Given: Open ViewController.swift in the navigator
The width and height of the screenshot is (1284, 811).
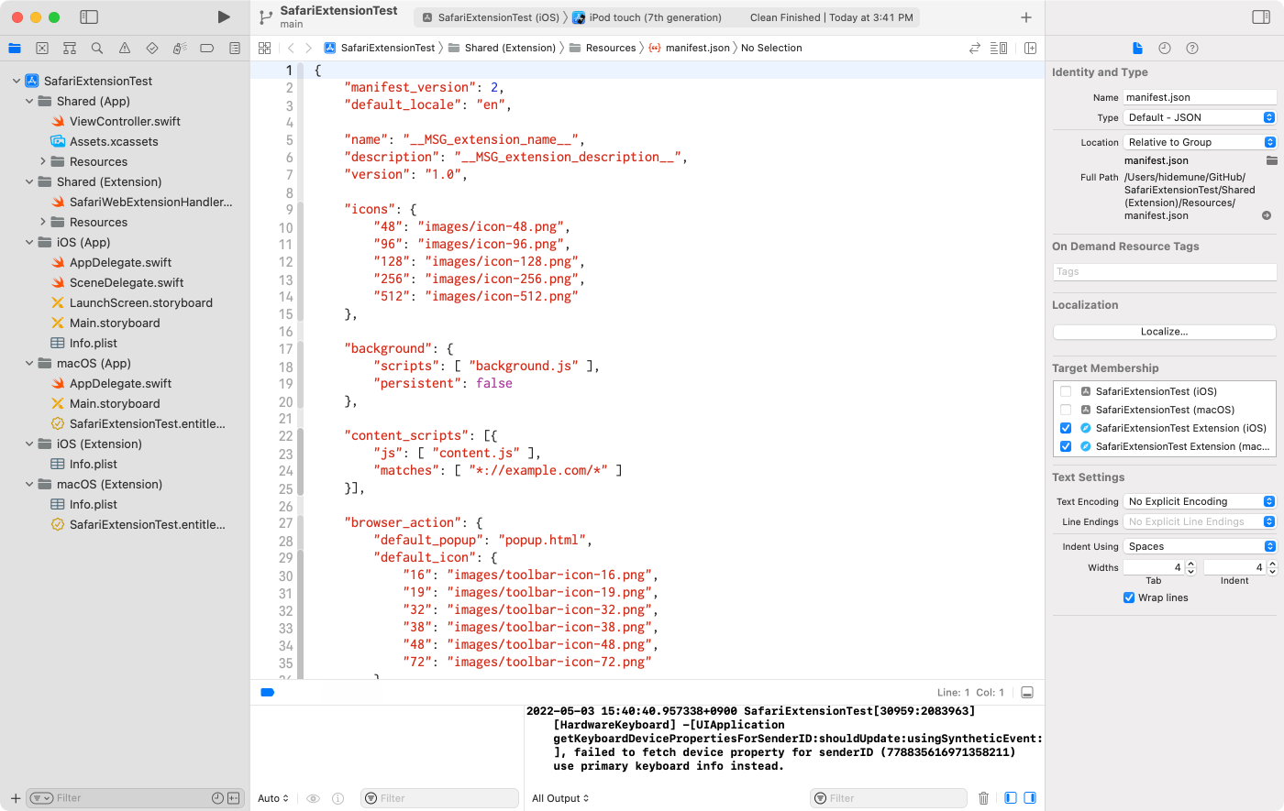Looking at the screenshot, I should coord(125,122).
